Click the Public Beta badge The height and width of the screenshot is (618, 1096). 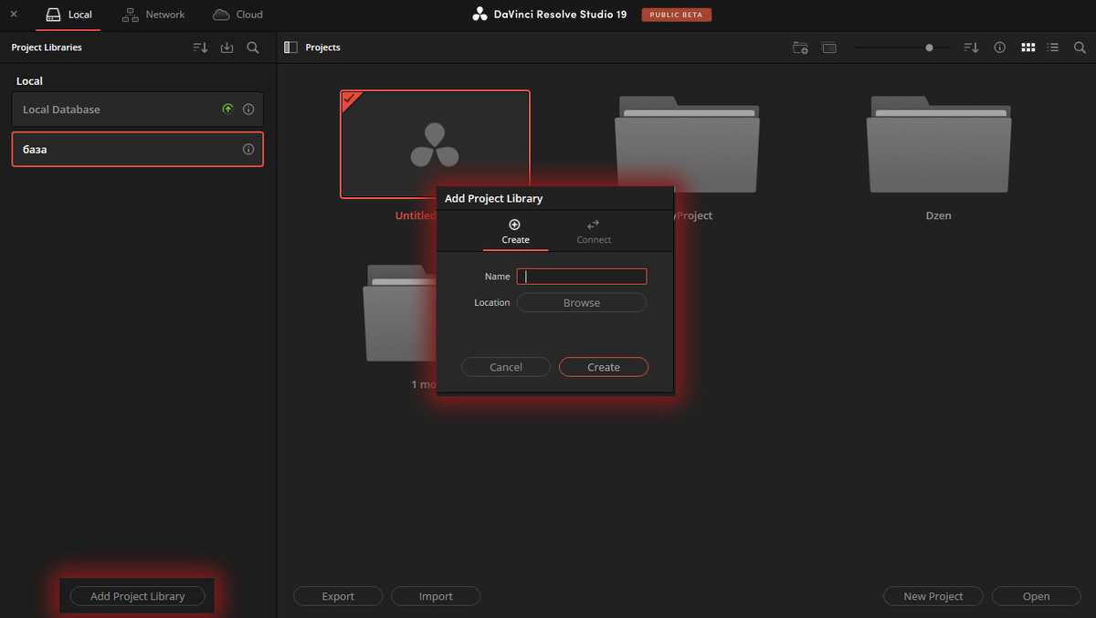click(x=677, y=15)
